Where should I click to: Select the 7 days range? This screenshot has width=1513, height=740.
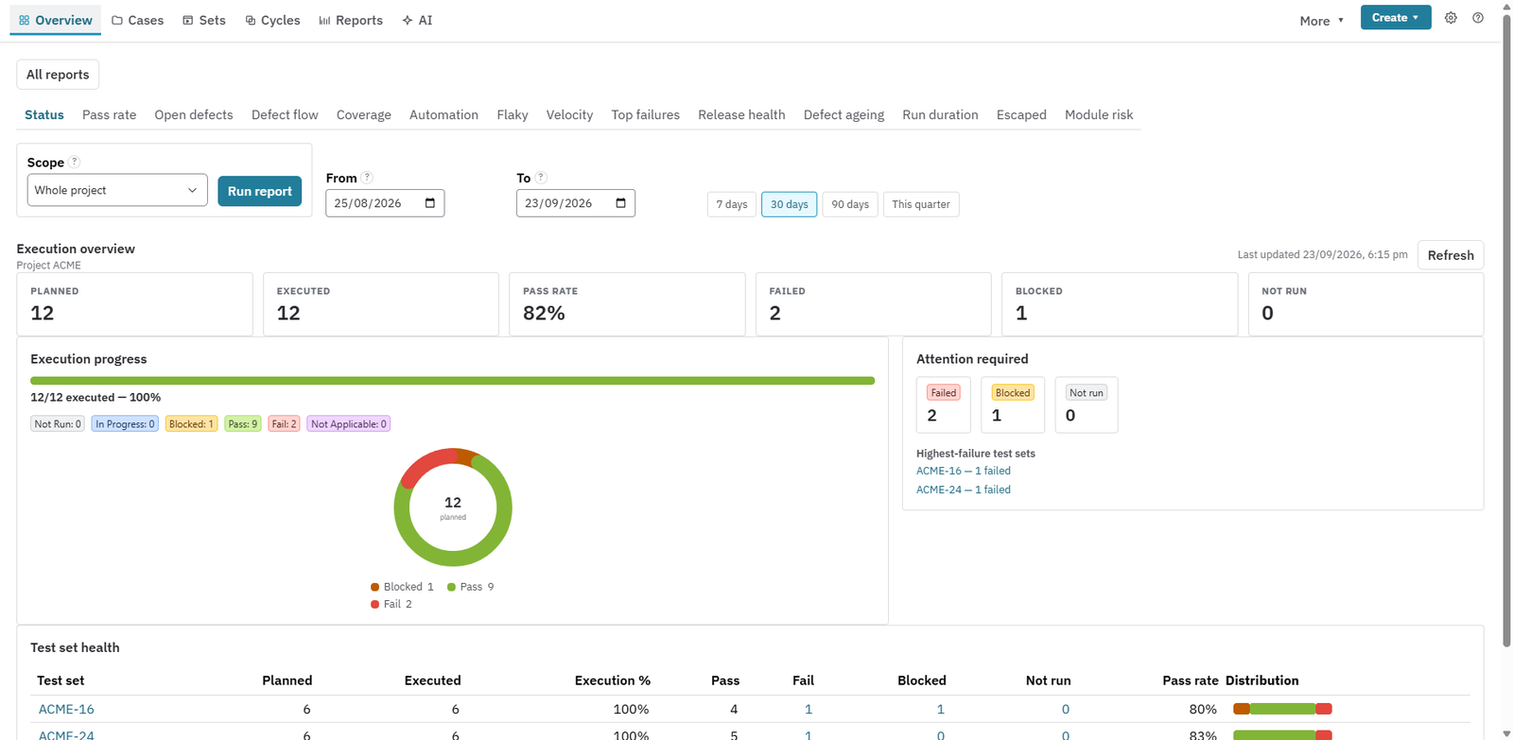coord(732,204)
